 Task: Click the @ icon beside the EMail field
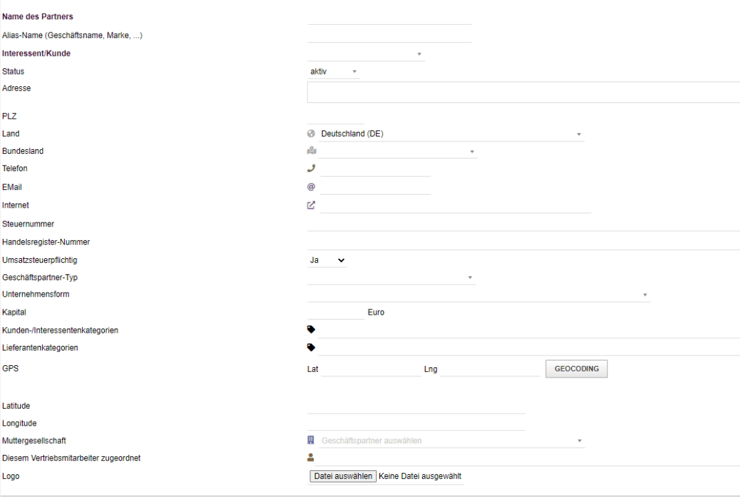tap(311, 186)
